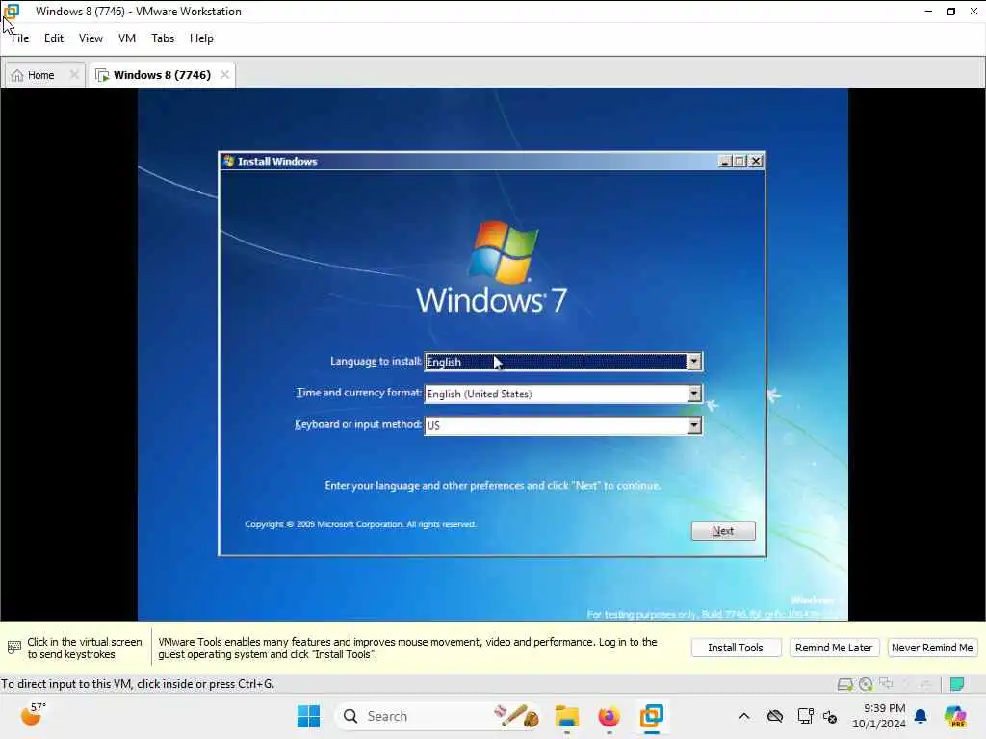Click the Install Windows dialog title icon
Image resolution: width=986 pixels, height=739 pixels.
point(229,161)
